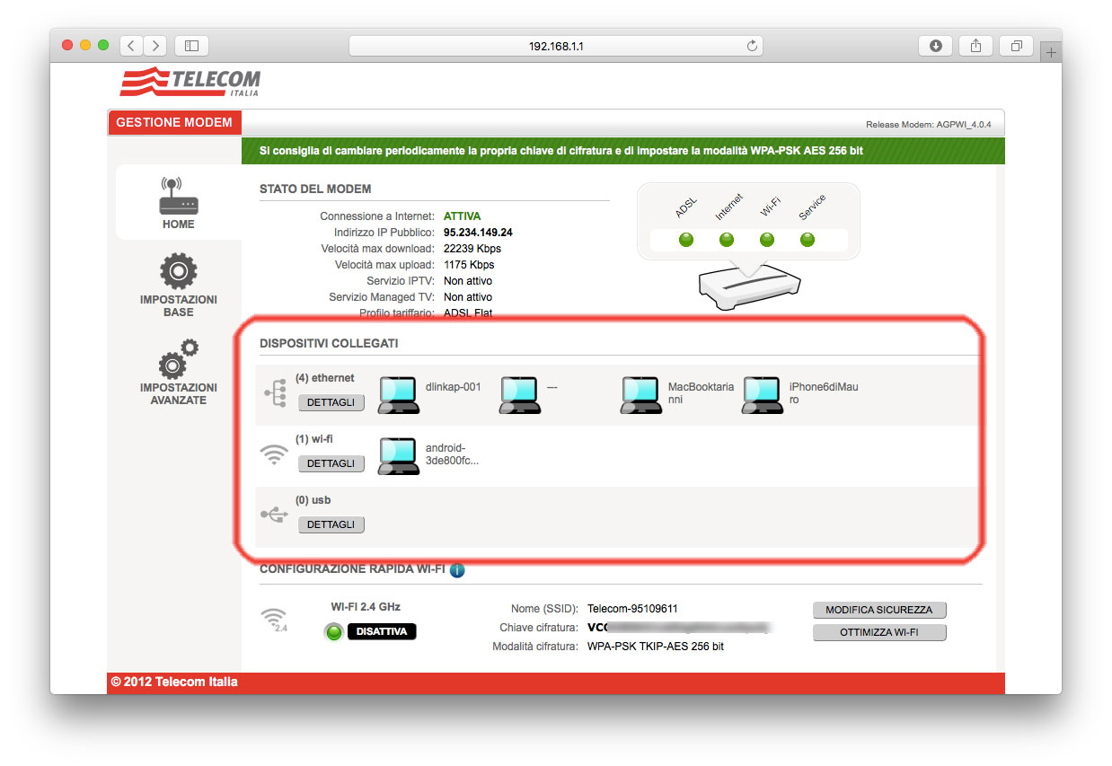Open Impostazioni Avanzate gears icon
Image resolution: width=1112 pixels, height=766 pixels.
pos(178,359)
